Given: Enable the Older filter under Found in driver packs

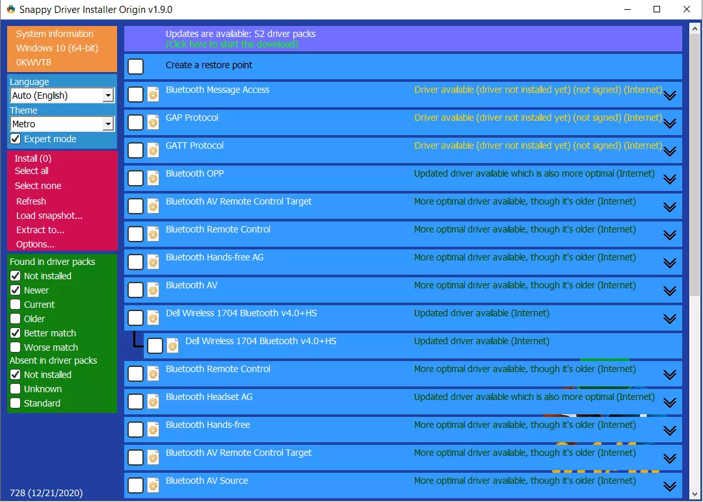Looking at the screenshot, I should pos(16,319).
